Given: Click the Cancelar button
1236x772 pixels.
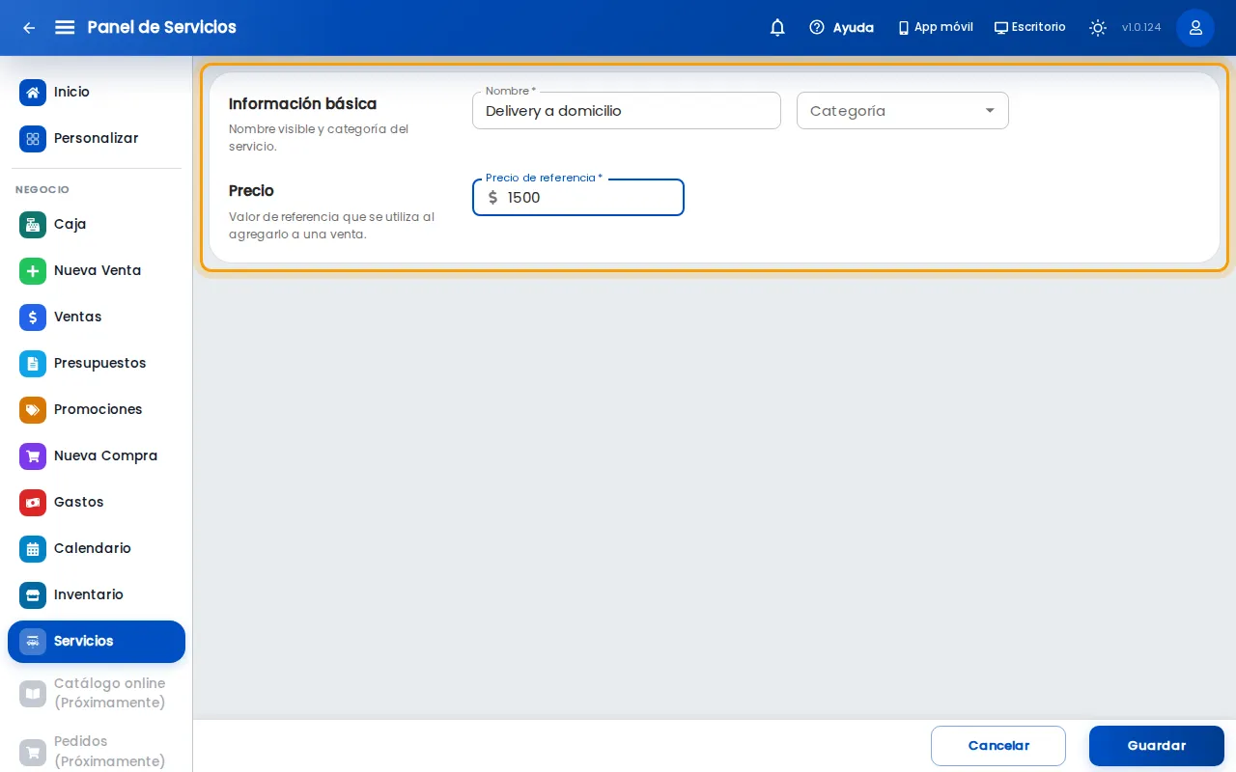Looking at the screenshot, I should point(998,746).
